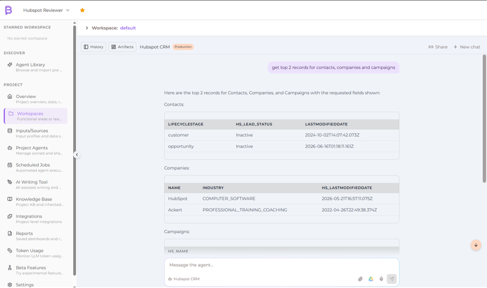Click the purple B app logo
Image resolution: width=487 pixels, height=288 pixels.
click(x=8, y=10)
